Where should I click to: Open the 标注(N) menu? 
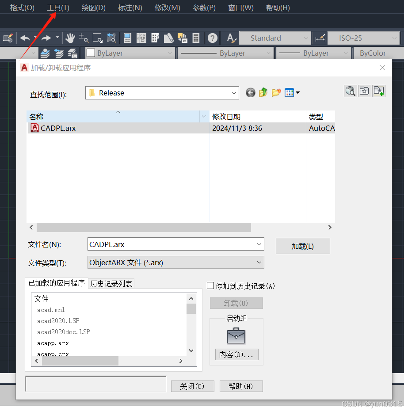[x=130, y=8]
